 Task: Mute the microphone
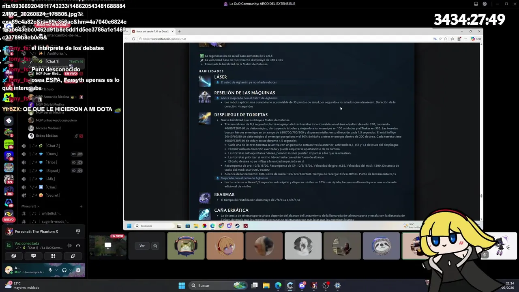point(50,270)
